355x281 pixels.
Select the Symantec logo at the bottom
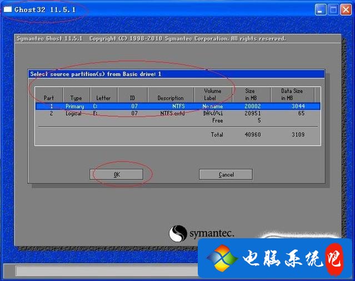pyautogui.click(x=201, y=233)
